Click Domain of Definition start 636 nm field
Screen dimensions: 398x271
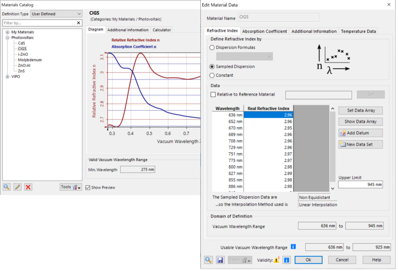(317, 226)
